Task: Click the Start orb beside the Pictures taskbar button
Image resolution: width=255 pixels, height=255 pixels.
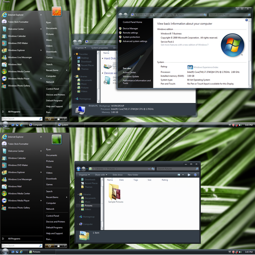Action: pos(5,252)
